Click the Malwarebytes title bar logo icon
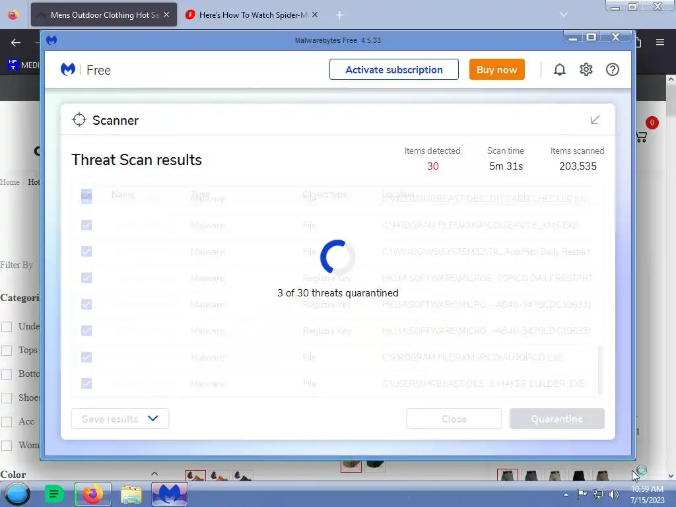This screenshot has width=676, height=507. 51,40
